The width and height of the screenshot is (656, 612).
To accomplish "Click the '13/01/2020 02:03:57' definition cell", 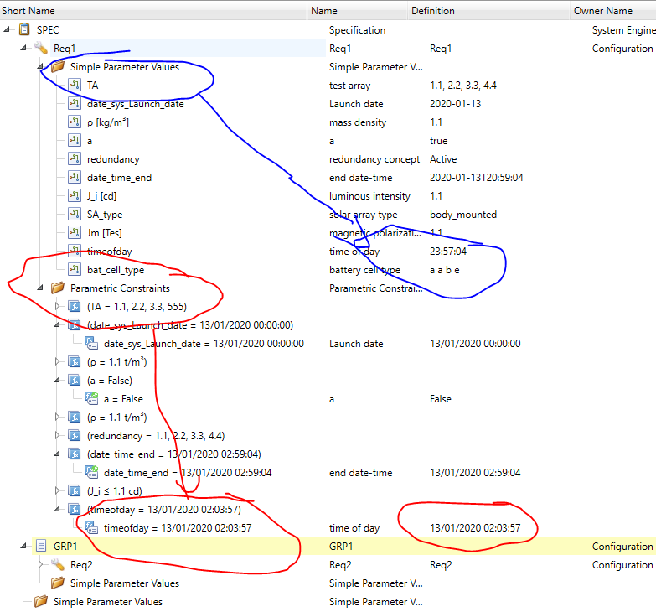I will point(475,528).
